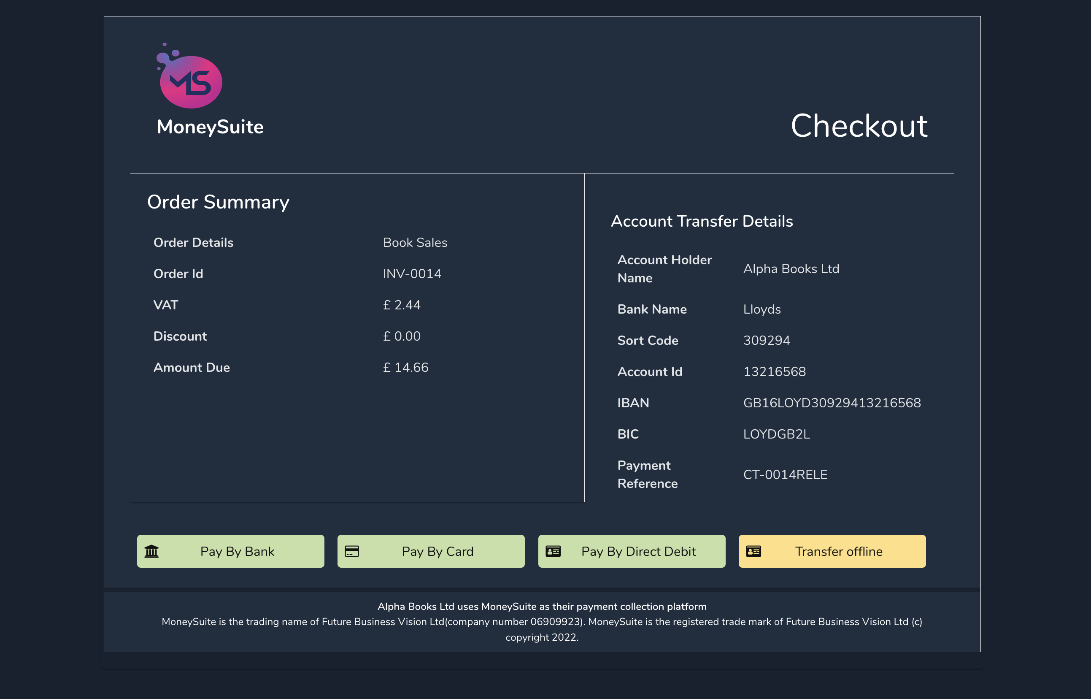This screenshot has height=699, width=1091.
Task: Click the bank name Lloyds
Action: (x=762, y=309)
